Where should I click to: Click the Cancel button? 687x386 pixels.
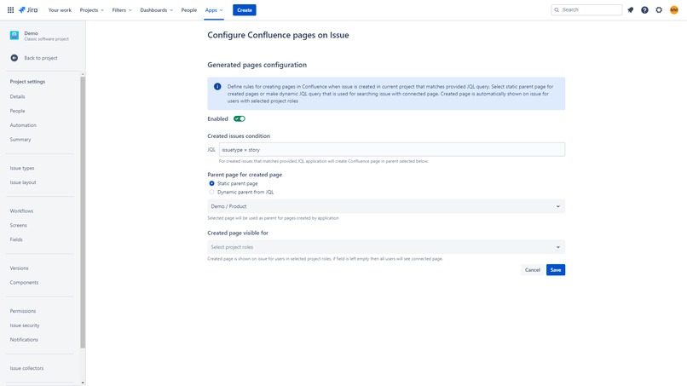click(x=533, y=270)
